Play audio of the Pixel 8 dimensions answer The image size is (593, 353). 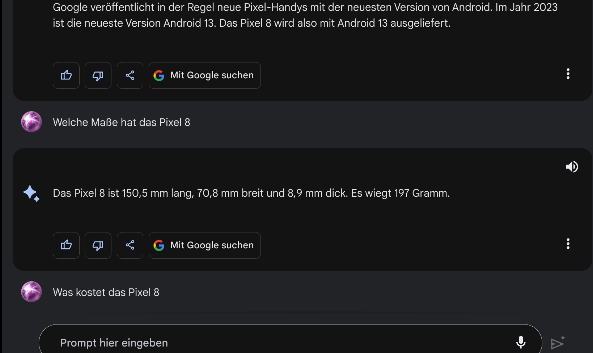click(572, 167)
